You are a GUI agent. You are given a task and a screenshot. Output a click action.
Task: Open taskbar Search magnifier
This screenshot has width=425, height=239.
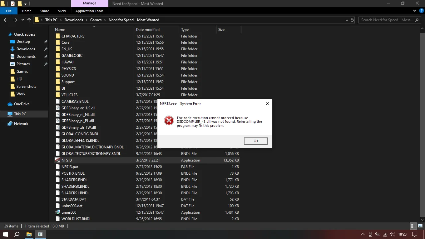(17, 234)
